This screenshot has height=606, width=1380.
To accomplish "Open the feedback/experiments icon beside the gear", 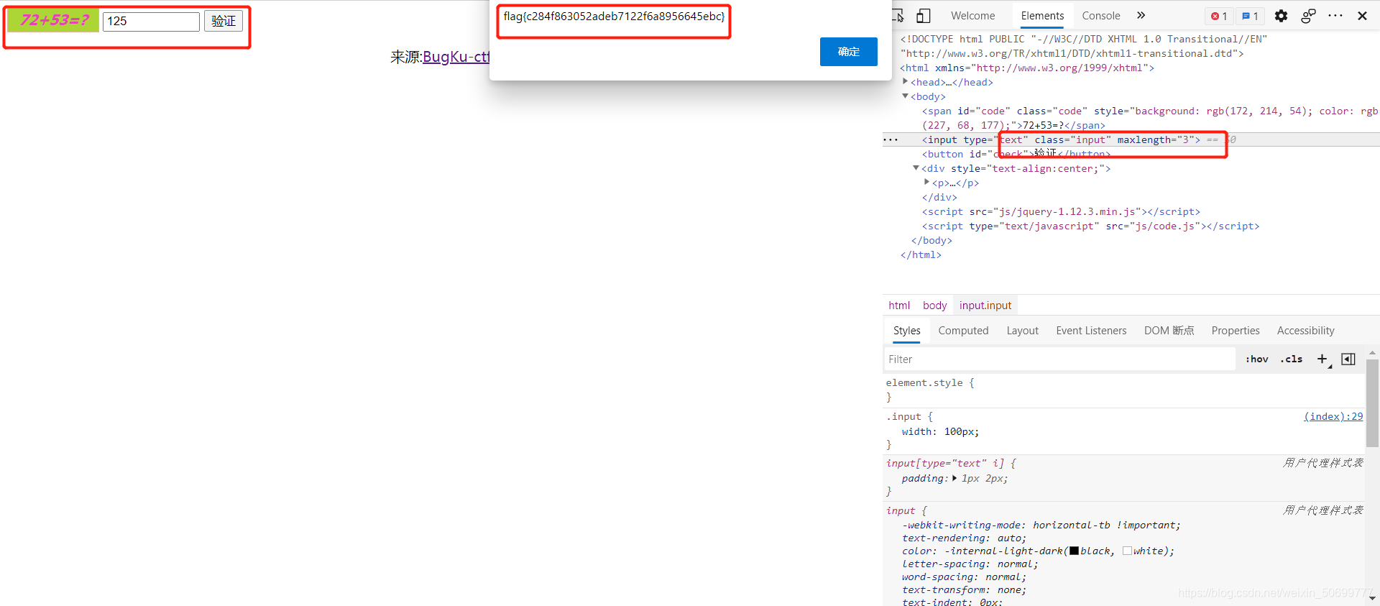I will 1308,16.
